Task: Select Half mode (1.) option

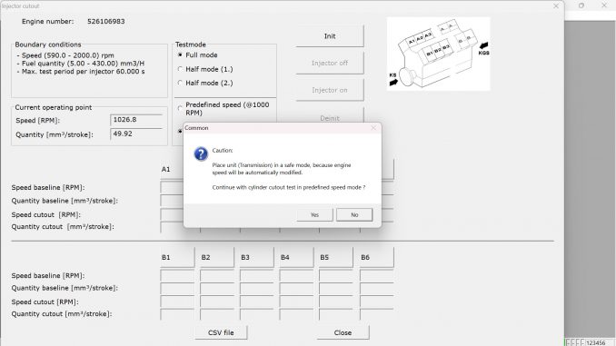Action: pos(180,69)
